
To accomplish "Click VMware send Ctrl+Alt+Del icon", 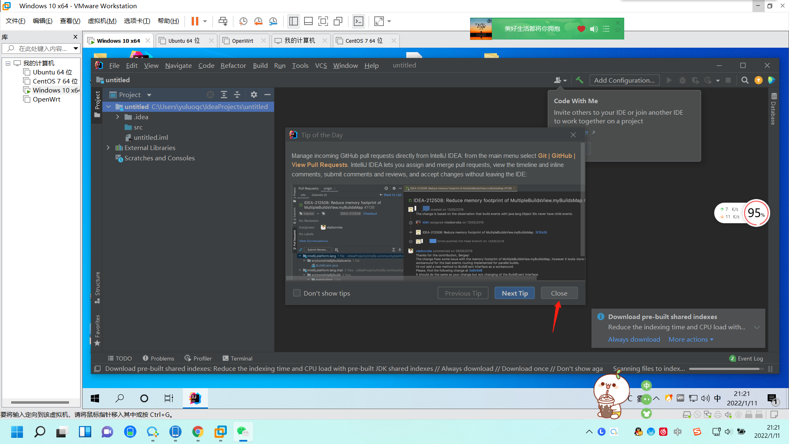I will pyautogui.click(x=223, y=21).
